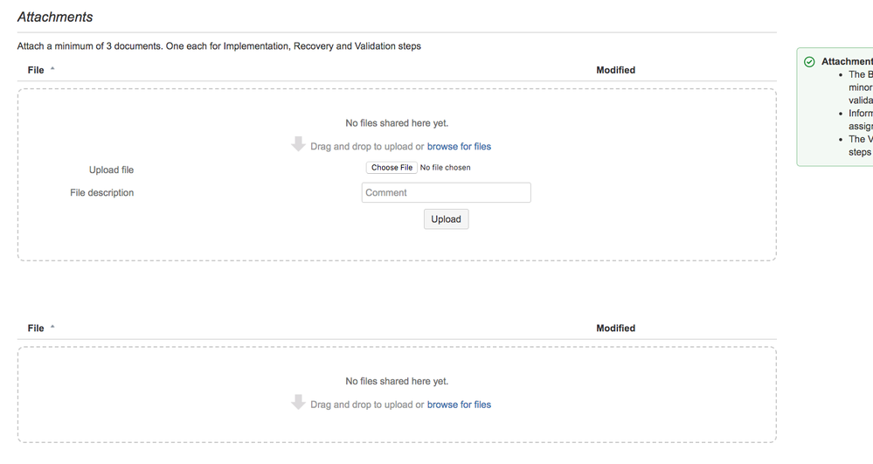
Task: Open "browse for files" link above the Upload form
Action: coord(459,147)
